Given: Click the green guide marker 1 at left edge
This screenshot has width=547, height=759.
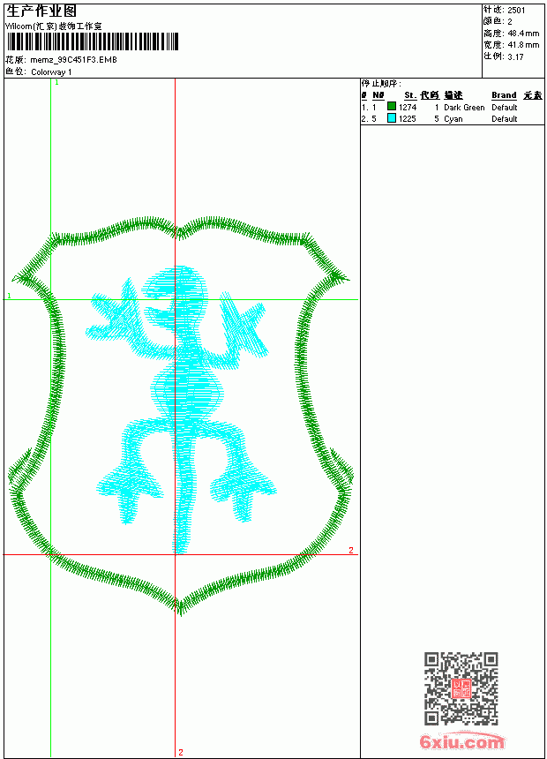Looking at the screenshot, I should pyautogui.click(x=9, y=296).
